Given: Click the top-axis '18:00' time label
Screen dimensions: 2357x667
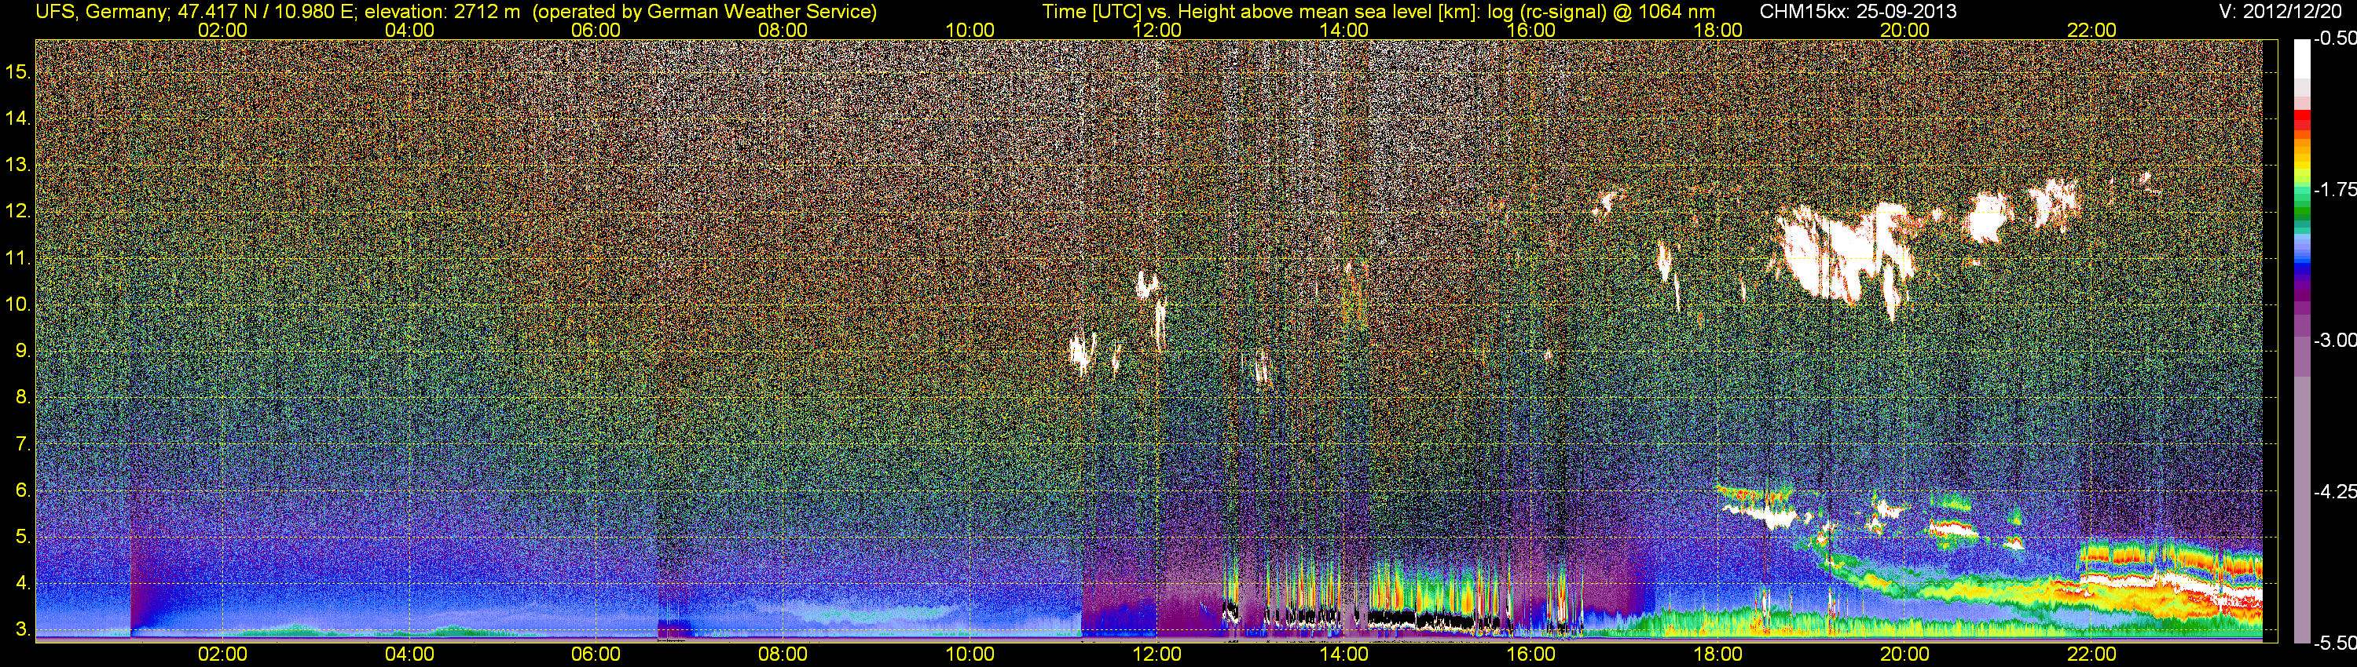Looking at the screenshot, I should point(1717,30).
